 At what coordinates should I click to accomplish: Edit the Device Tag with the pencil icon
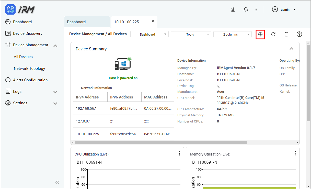point(219,86)
